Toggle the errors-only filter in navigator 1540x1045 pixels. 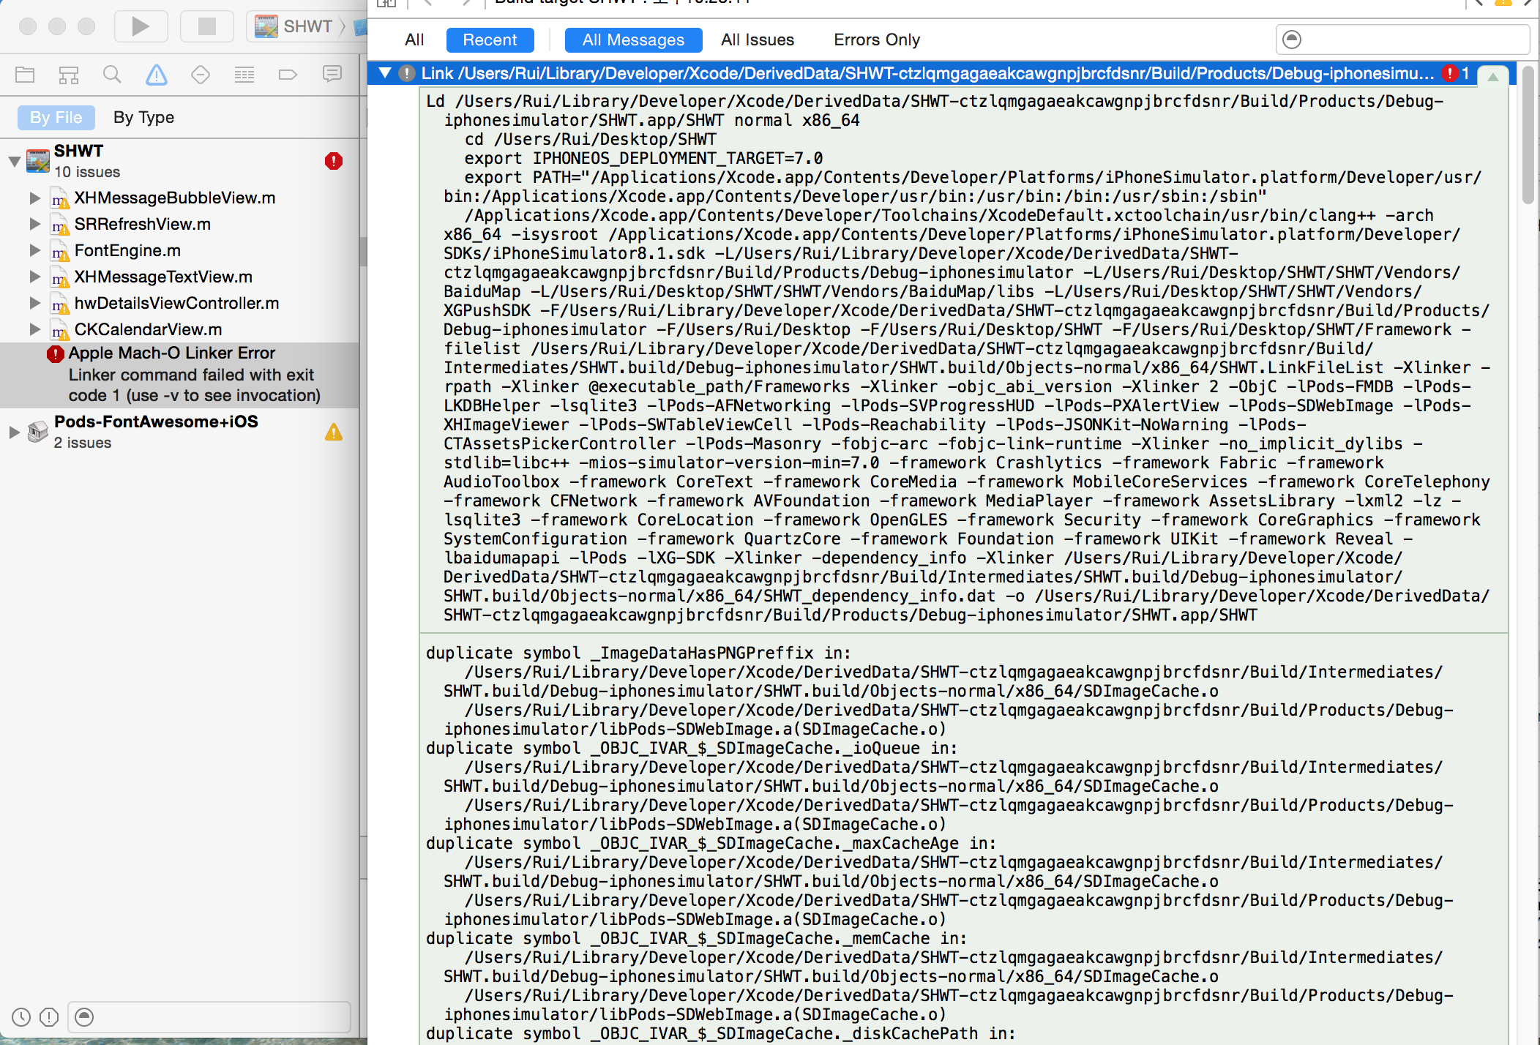coord(49,1016)
